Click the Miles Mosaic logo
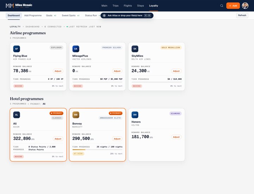This screenshot has width=254, height=194. point(19,6)
